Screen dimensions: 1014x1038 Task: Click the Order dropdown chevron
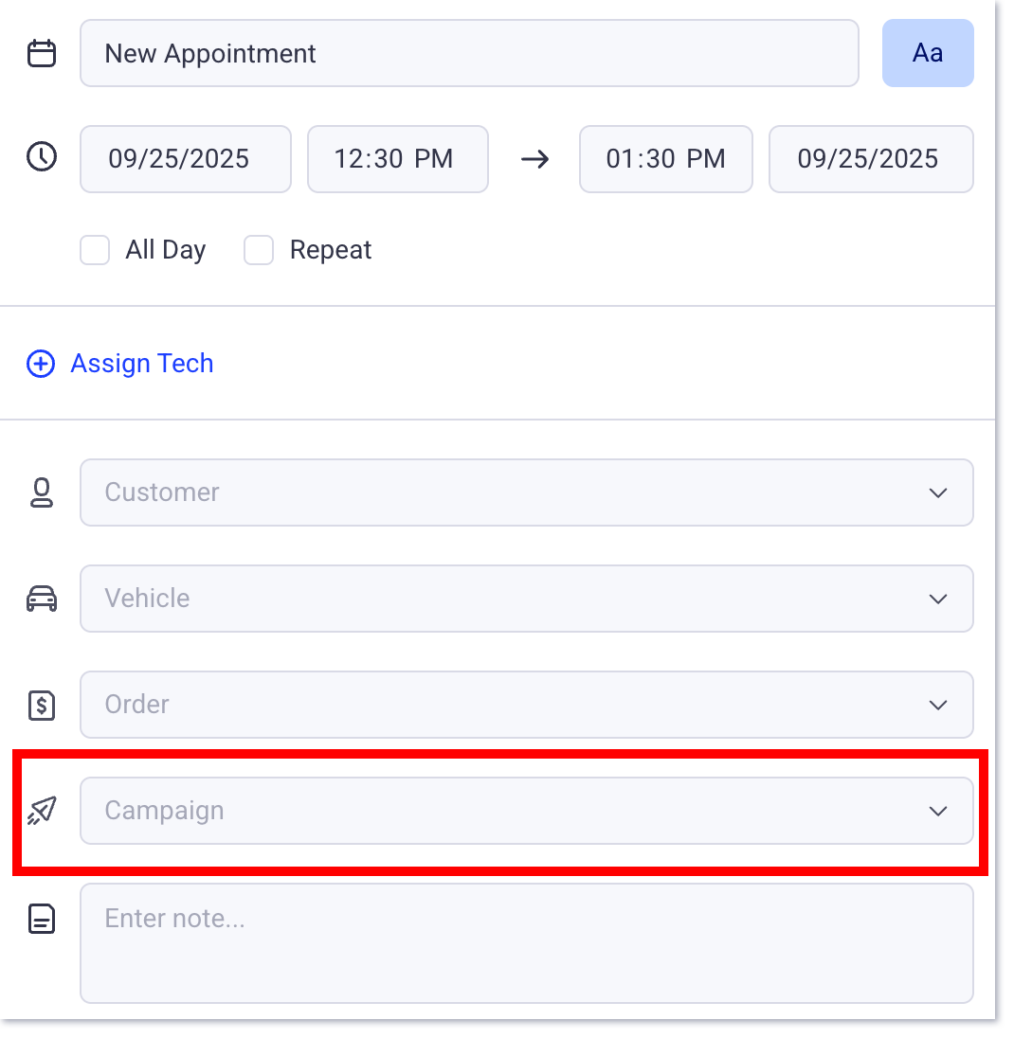[x=937, y=705]
